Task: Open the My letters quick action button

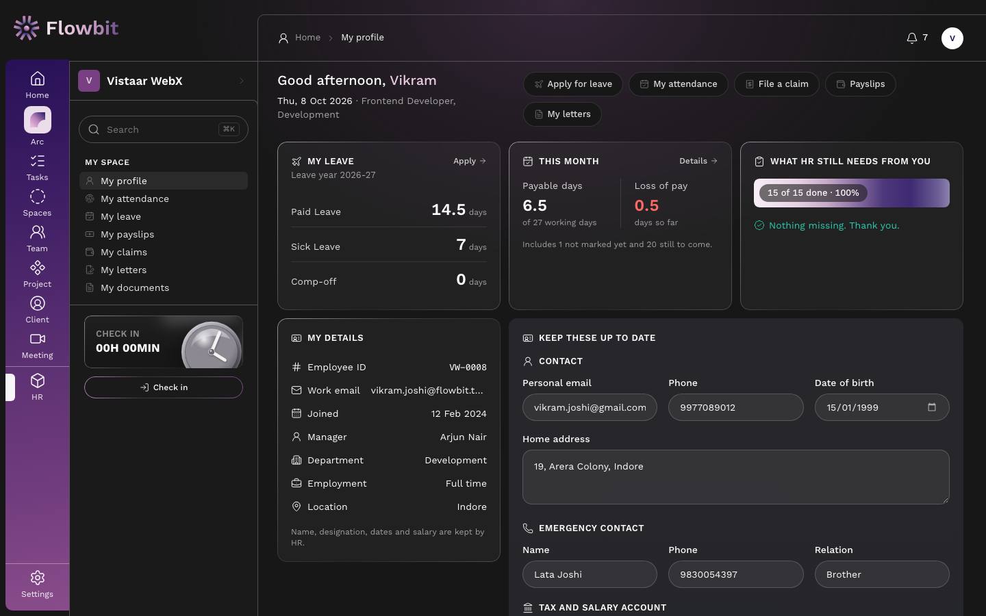Action: [562, 114]
